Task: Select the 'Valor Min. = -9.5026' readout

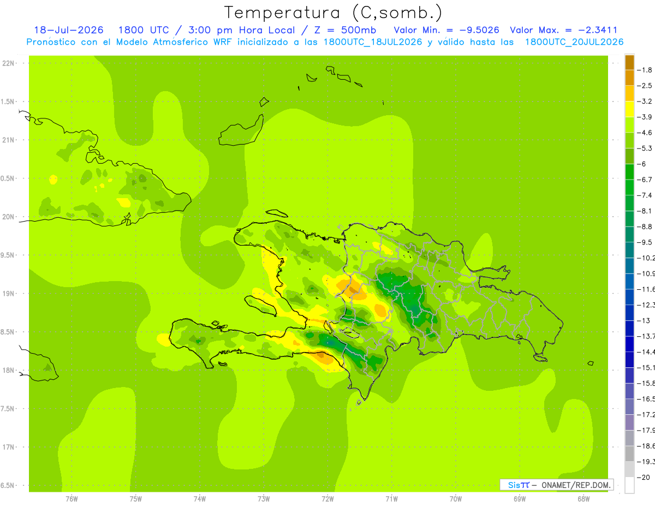Action: pos(446,30)
